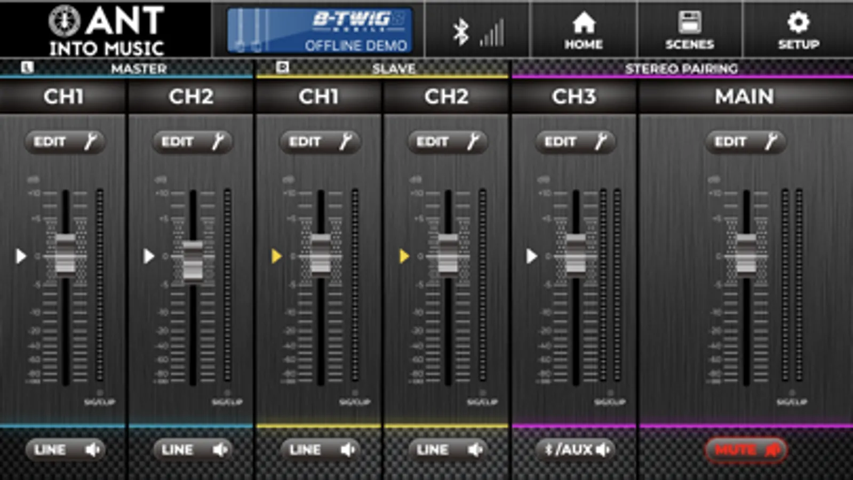Open the Home screen
The width and height of the screenshot is (853, 480).
tap(584, 30)
